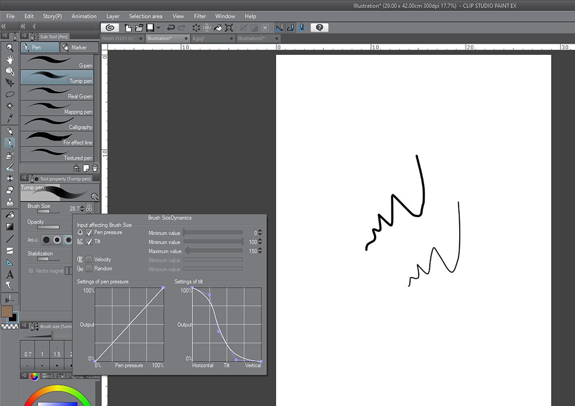The width and height of the screenshot is (575, 406).
Task: Open sub tool detail wrench icon
Action: [x=94, y=196]
